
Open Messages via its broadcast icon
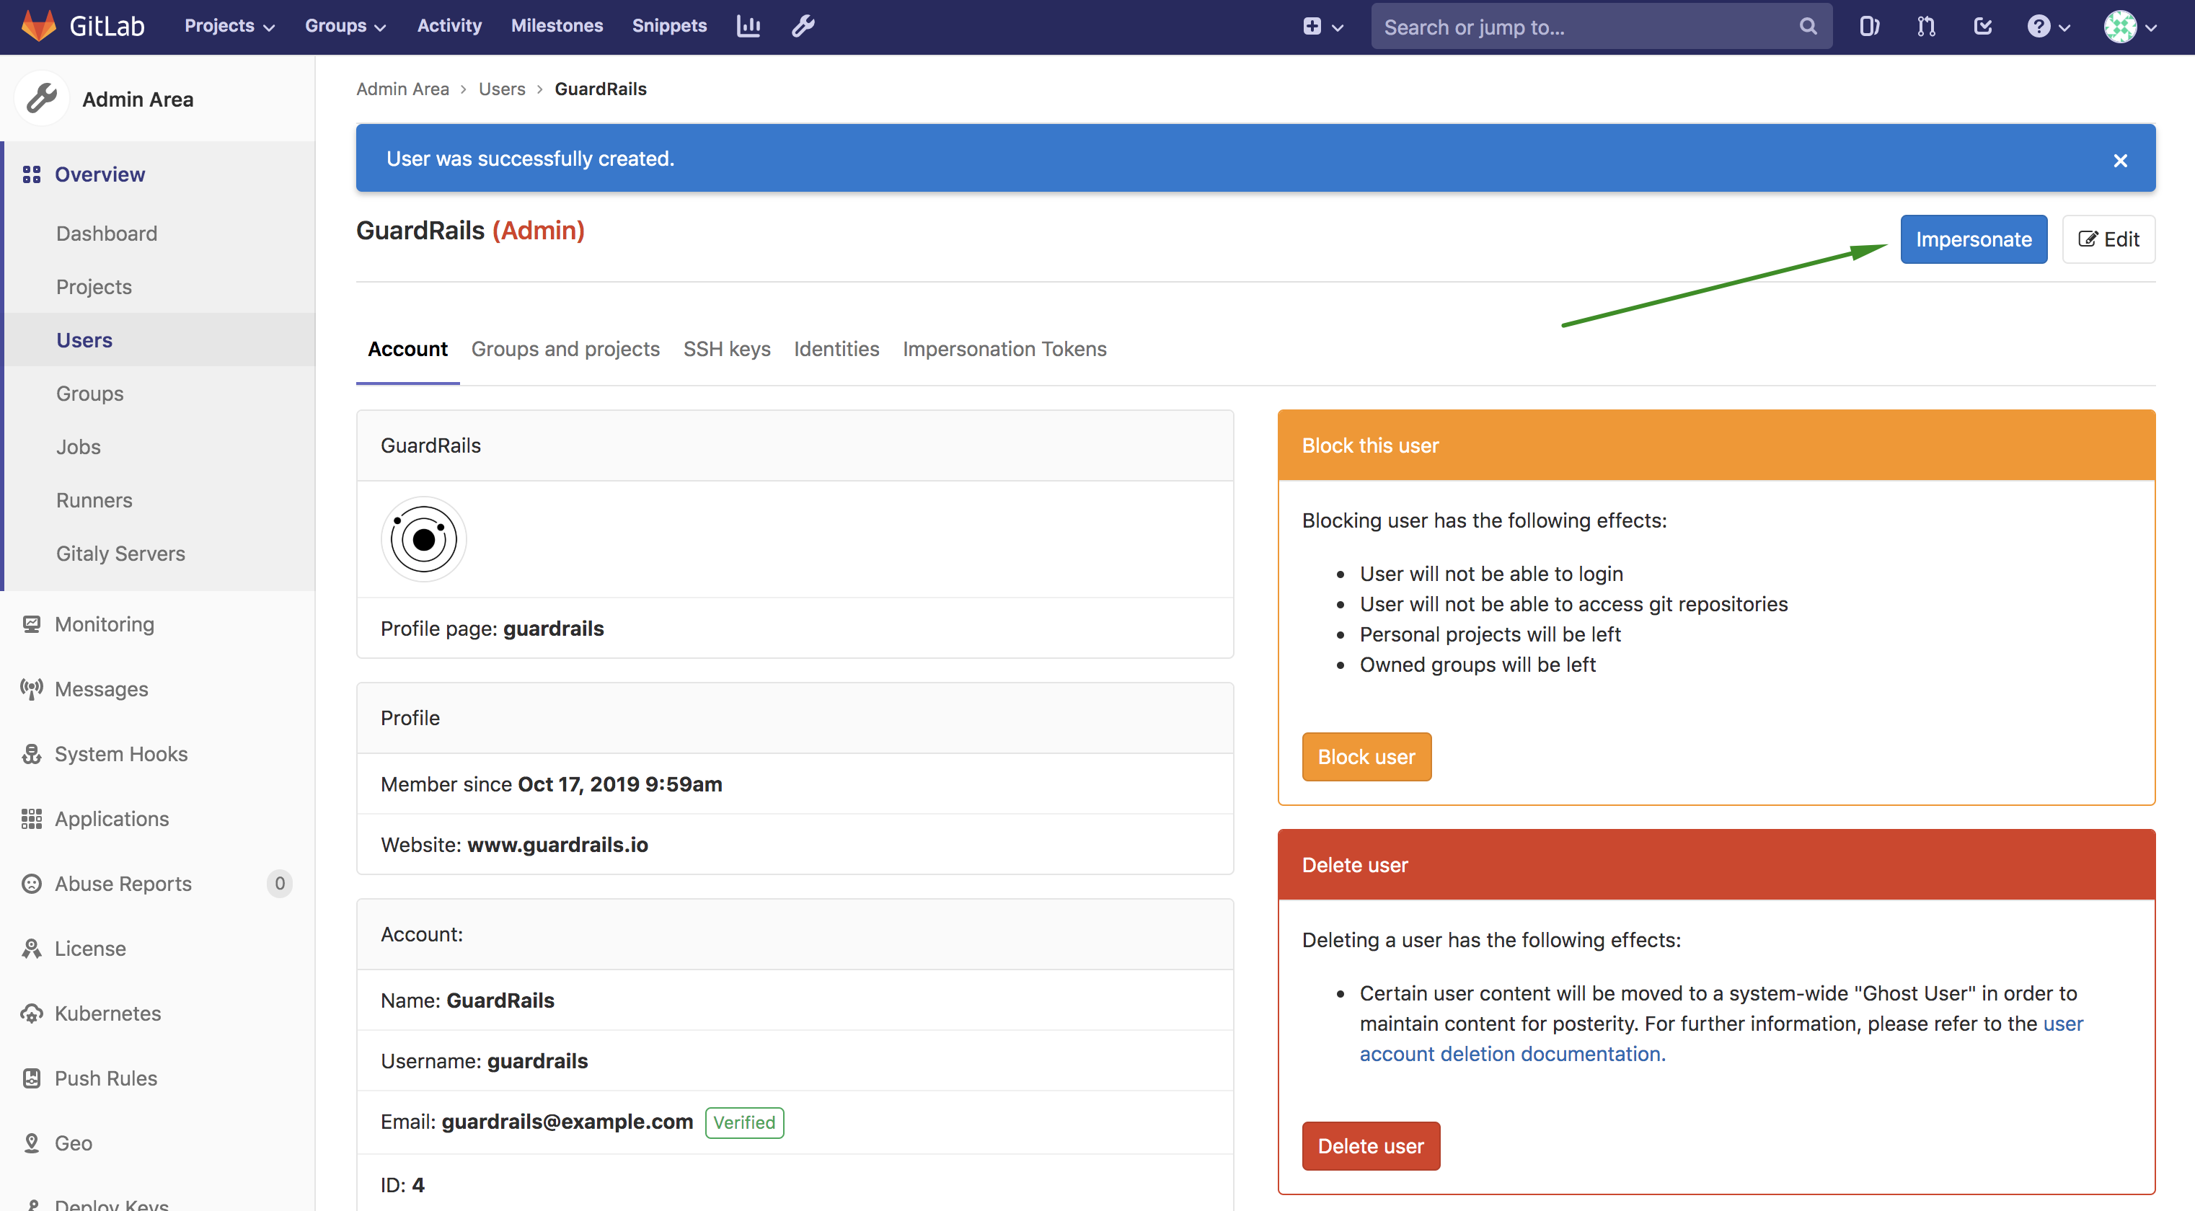coord(100,689)
